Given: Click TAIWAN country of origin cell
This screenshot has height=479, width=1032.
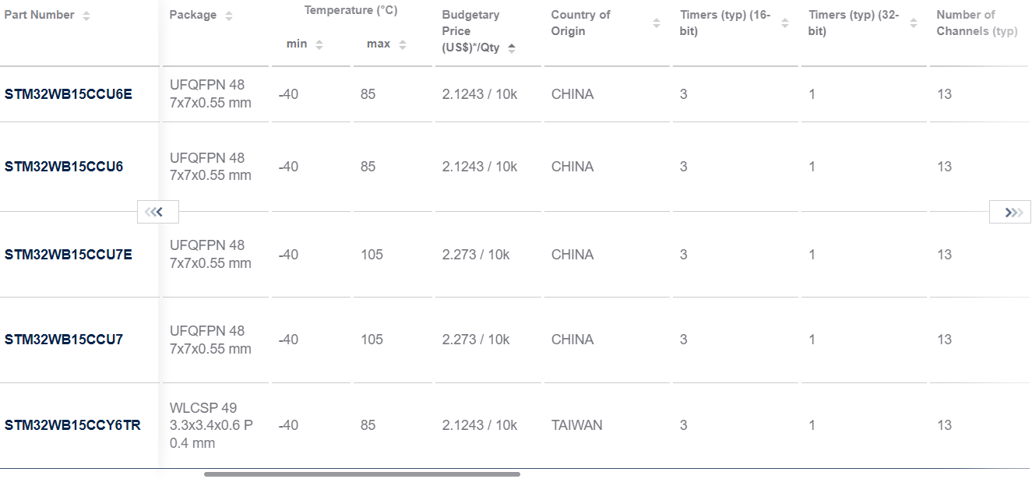Looking at the screenshot, I should click(x=576, y=425).
